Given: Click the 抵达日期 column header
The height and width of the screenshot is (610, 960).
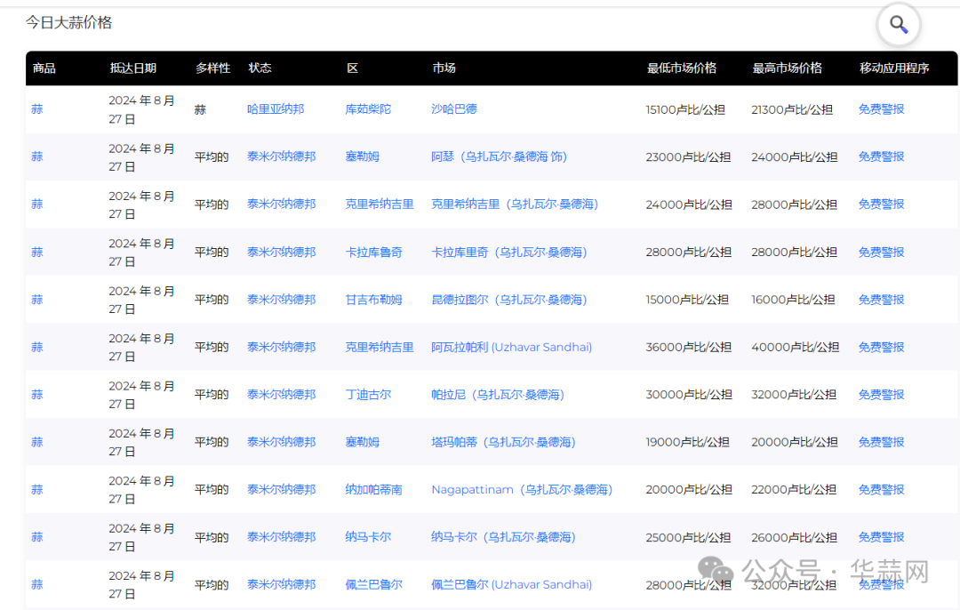Looking at the screenshot, I should 133,68.
